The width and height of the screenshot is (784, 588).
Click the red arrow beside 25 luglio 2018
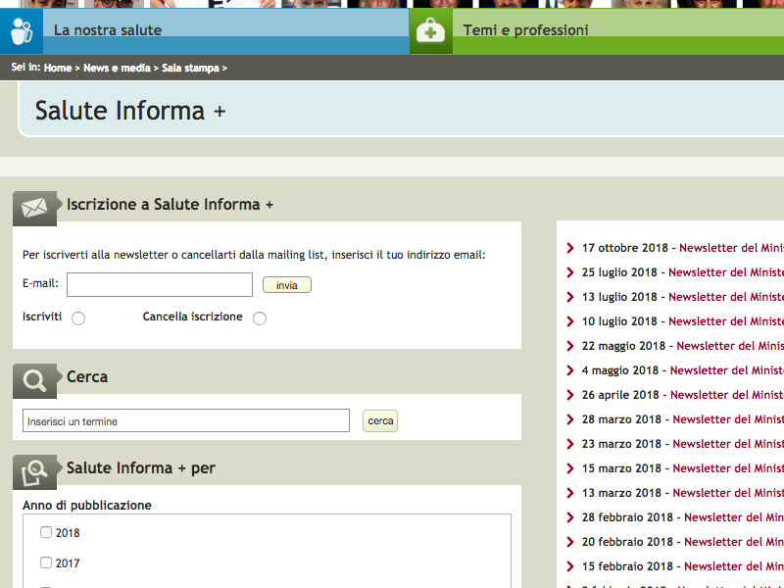[x=570, y=272]
